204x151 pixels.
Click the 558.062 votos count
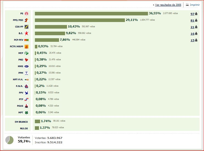tap(85, 33)
